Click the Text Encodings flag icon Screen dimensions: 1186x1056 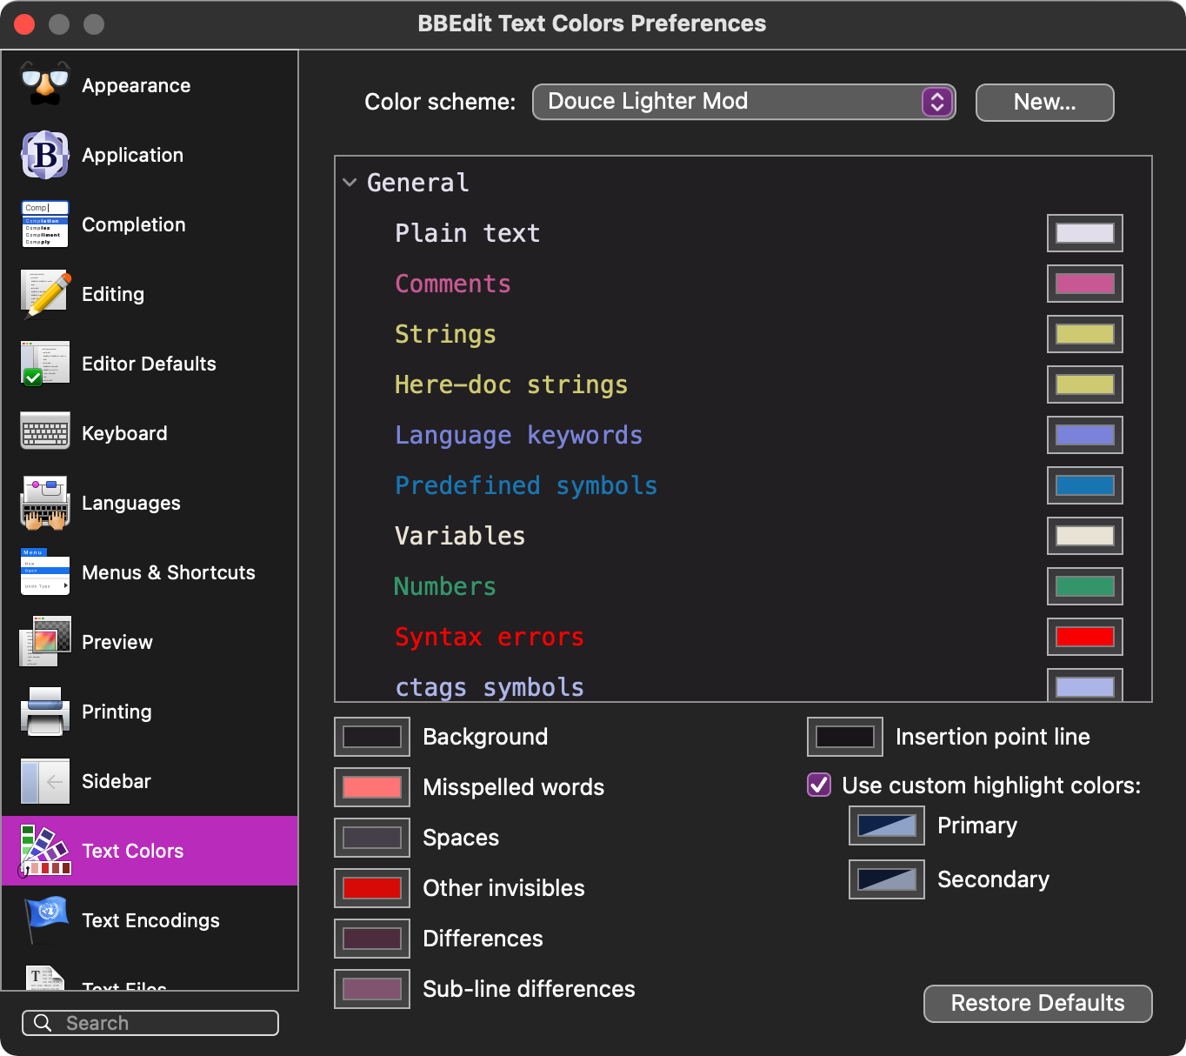point(45,919)
